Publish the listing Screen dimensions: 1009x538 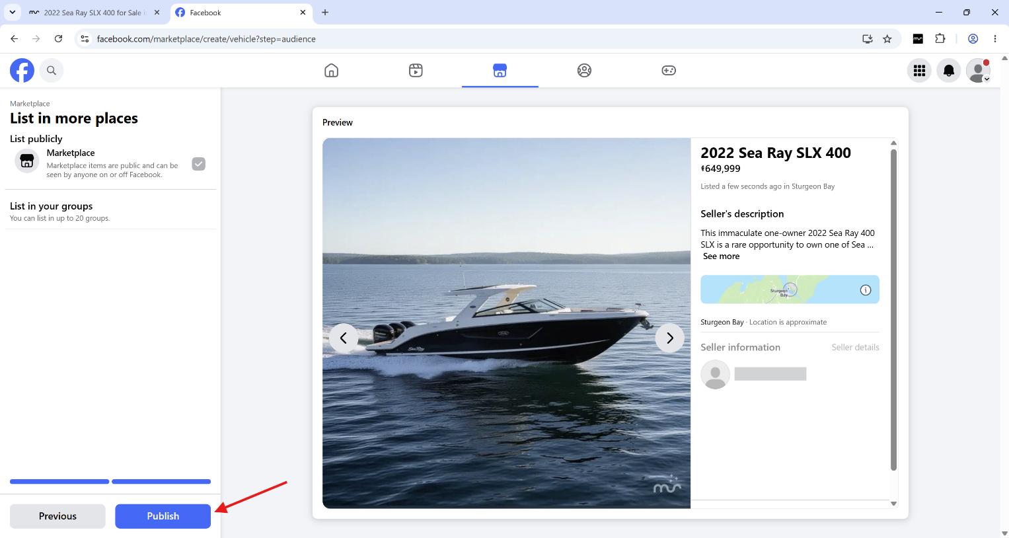pos(163,516)
